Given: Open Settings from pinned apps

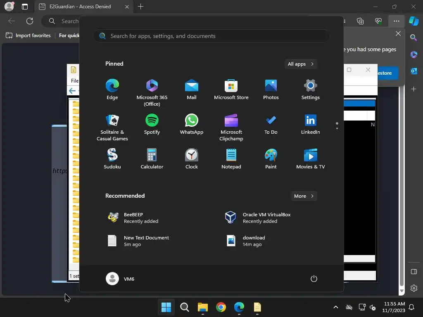Looking at the screenshot, I should click(311, 90).
